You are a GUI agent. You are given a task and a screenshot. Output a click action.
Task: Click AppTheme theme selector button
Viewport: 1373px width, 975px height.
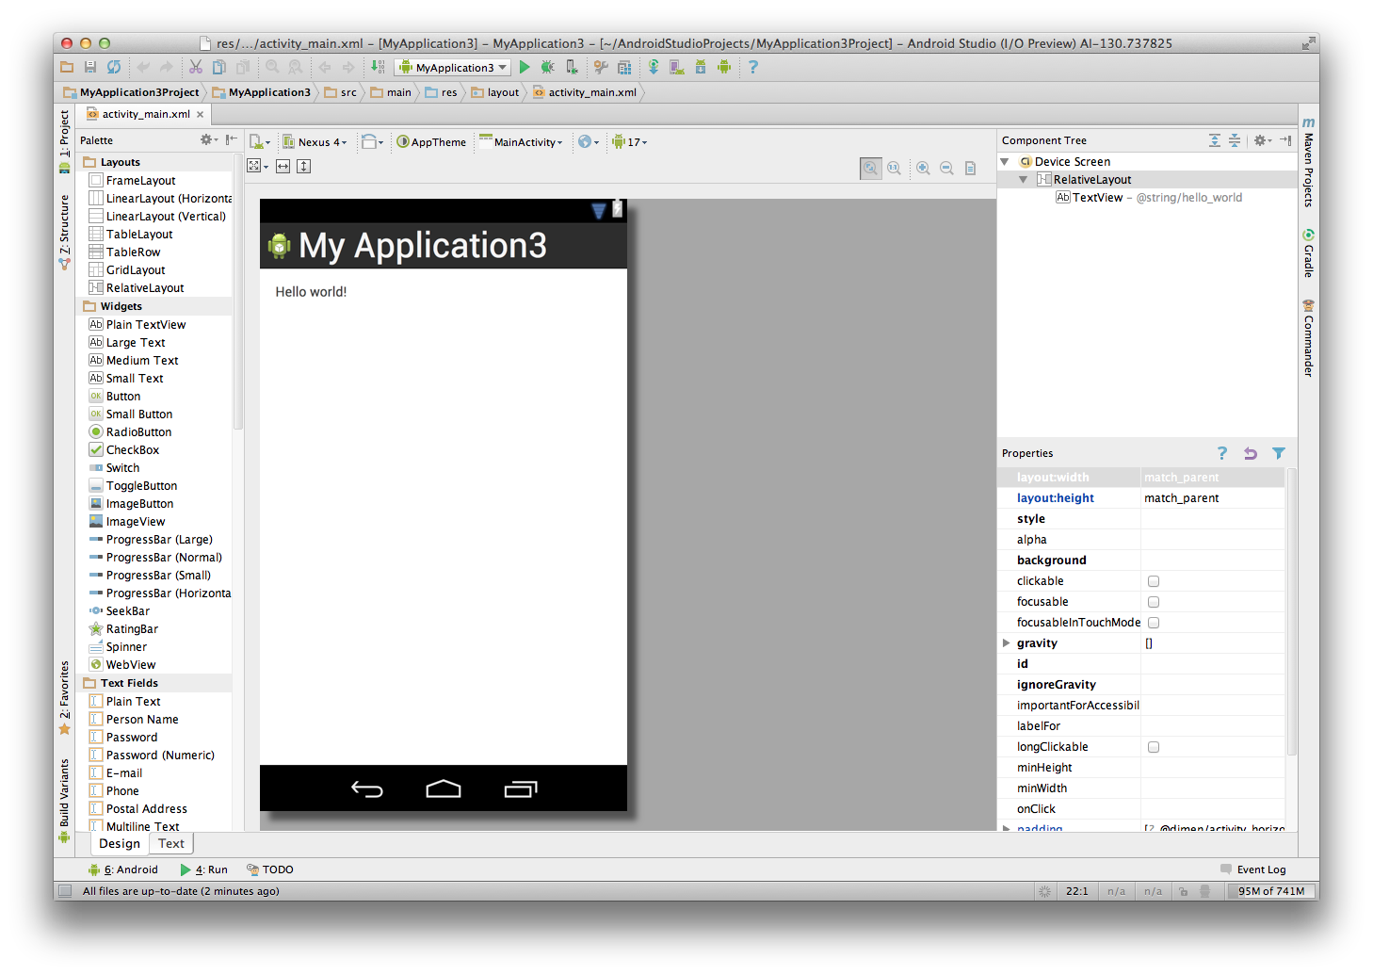click(431, 142)
